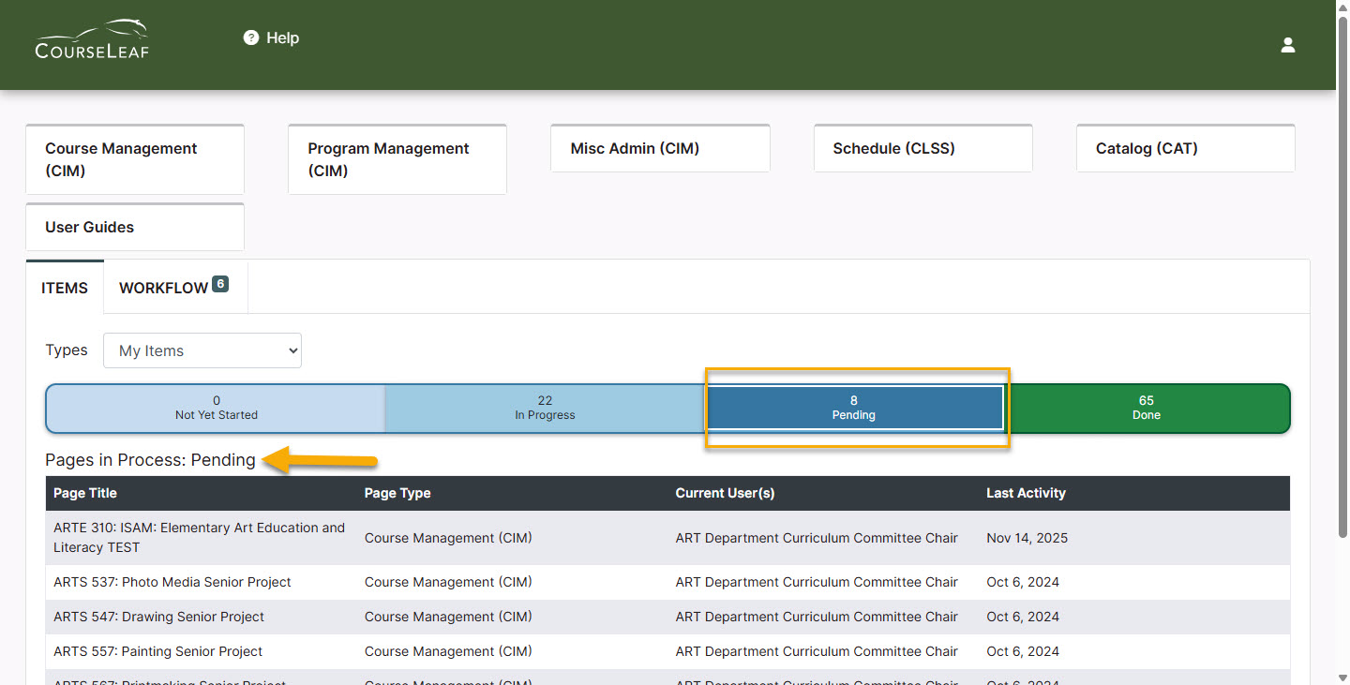Open Program Management (CIM)
This screenshot has width=1350, height=685.
pyautogui.click(x=397, y=159)
